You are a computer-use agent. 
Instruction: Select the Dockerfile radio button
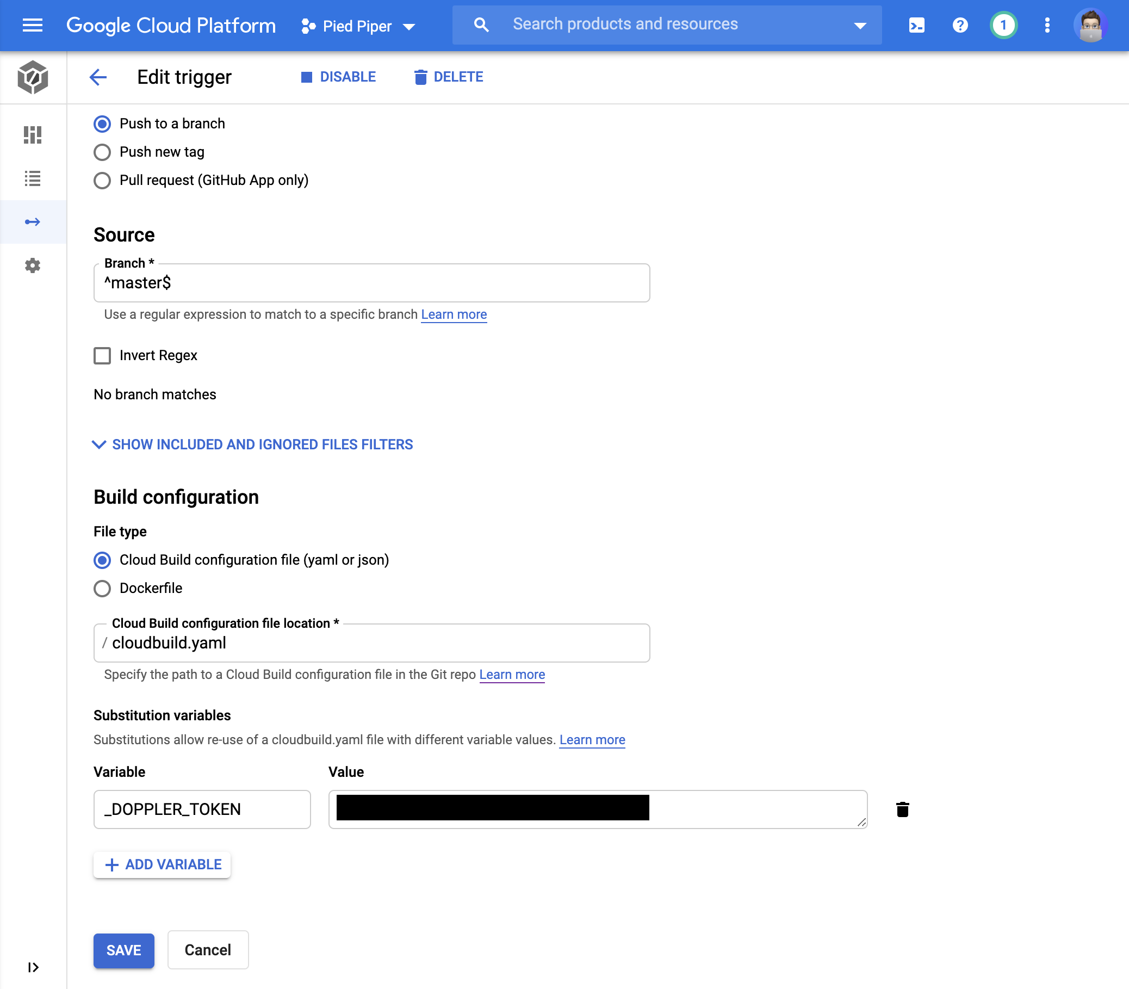click(x=102, y=588)
